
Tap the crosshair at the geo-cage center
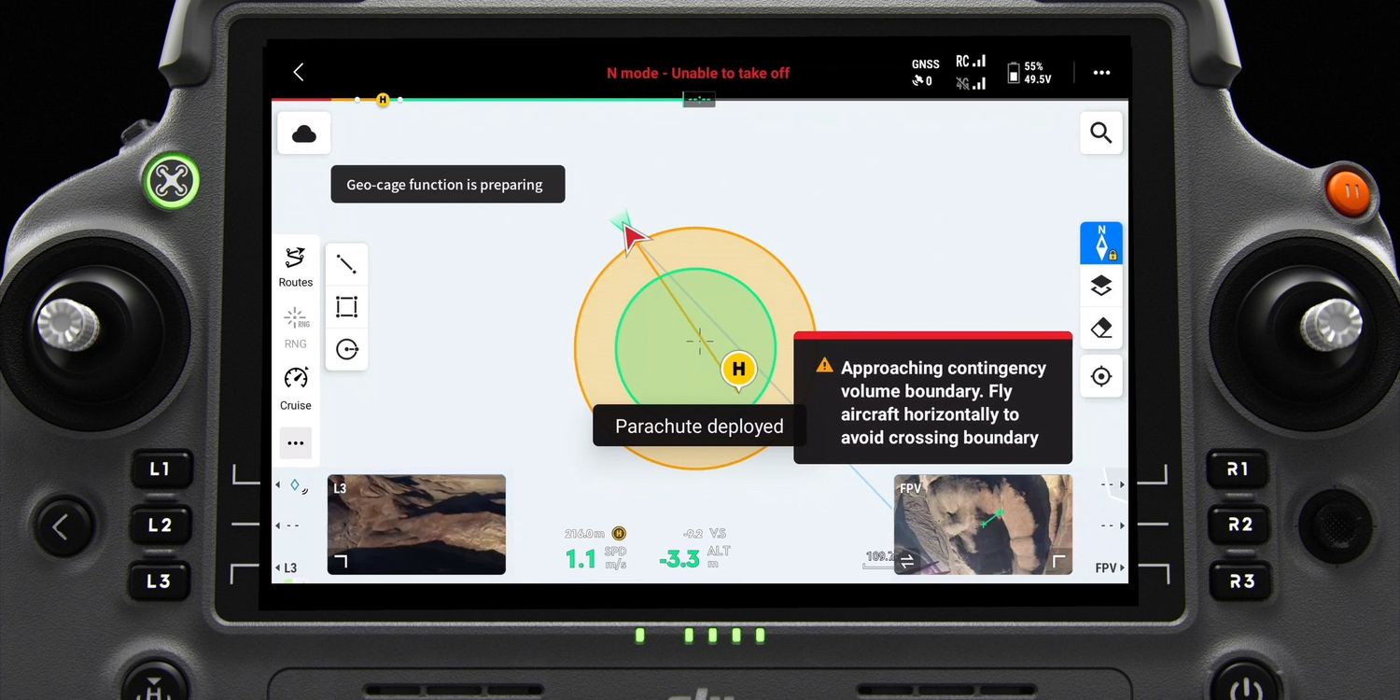tap(699, 342)
